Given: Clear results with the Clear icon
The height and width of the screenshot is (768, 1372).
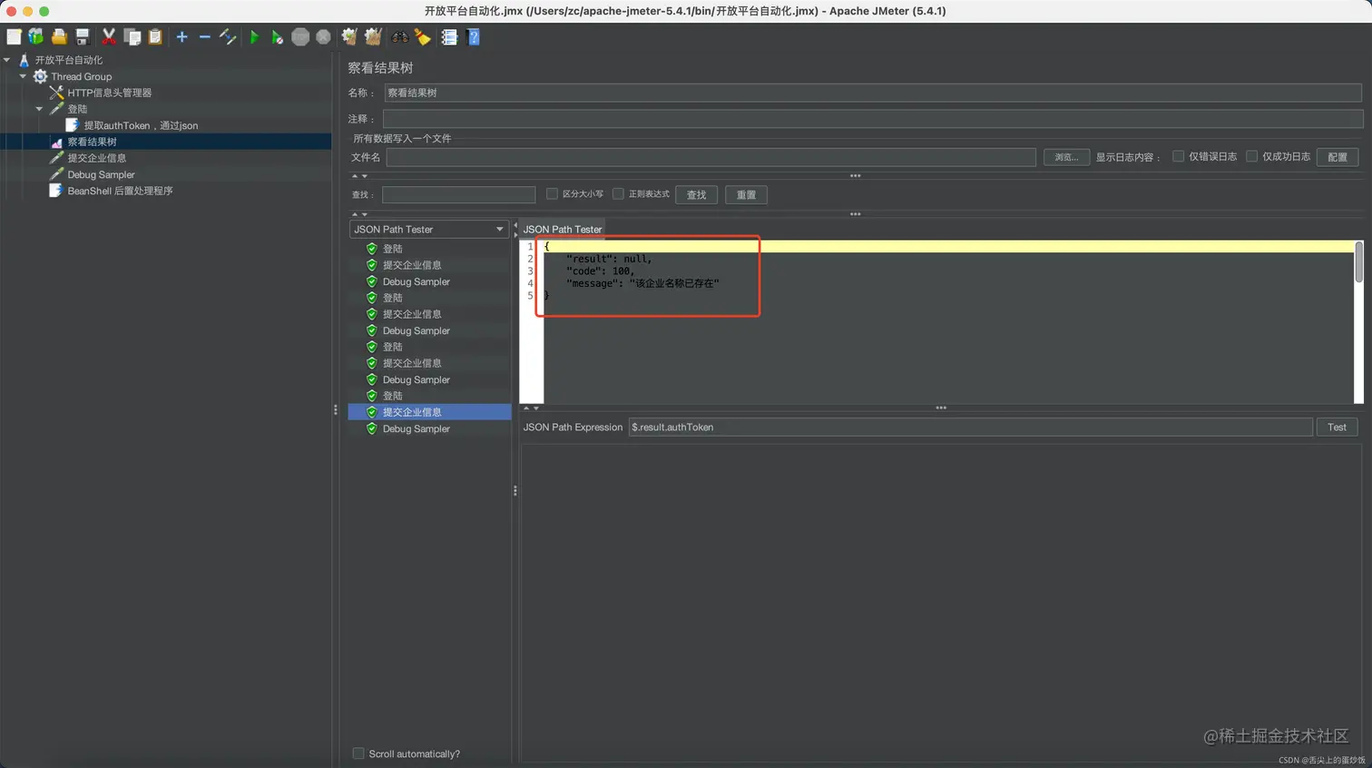Looking at the screenshot, I should 349,37.
